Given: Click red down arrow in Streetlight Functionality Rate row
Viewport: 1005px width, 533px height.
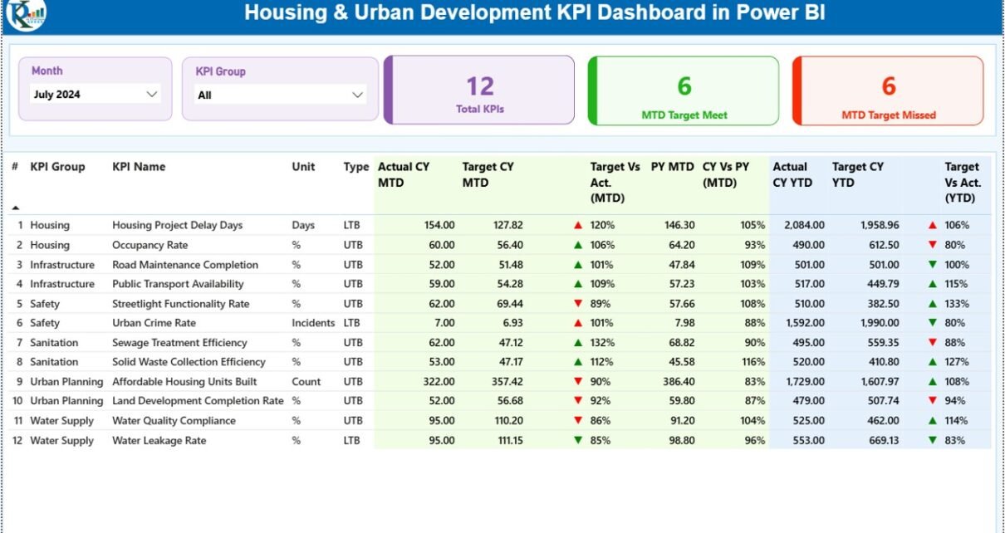Looking at the screenshot, I should pyautogui.click(x=577, y=304).
